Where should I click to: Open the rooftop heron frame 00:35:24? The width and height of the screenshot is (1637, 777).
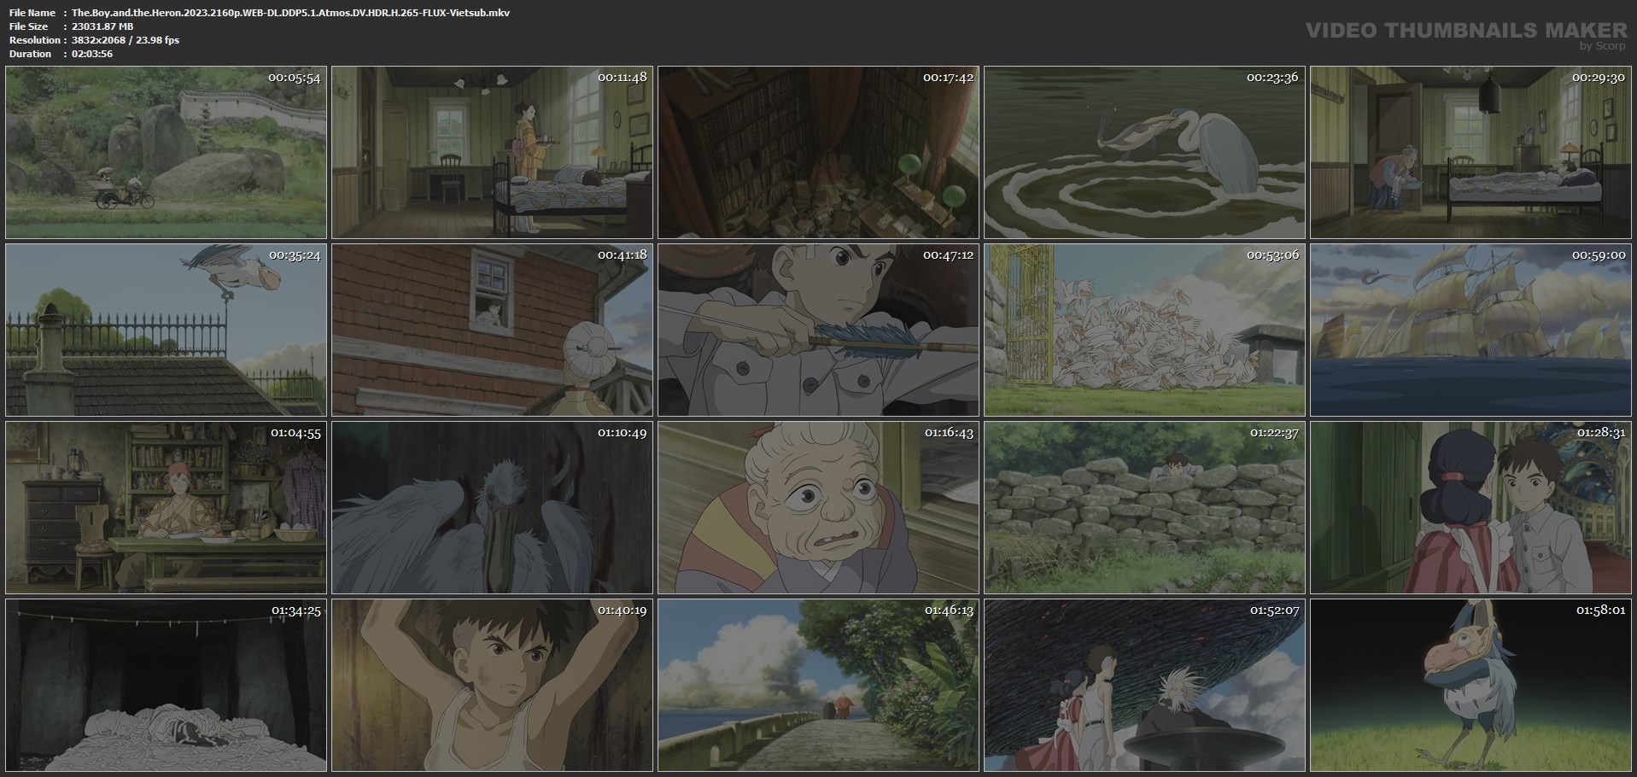click(166, 330)
